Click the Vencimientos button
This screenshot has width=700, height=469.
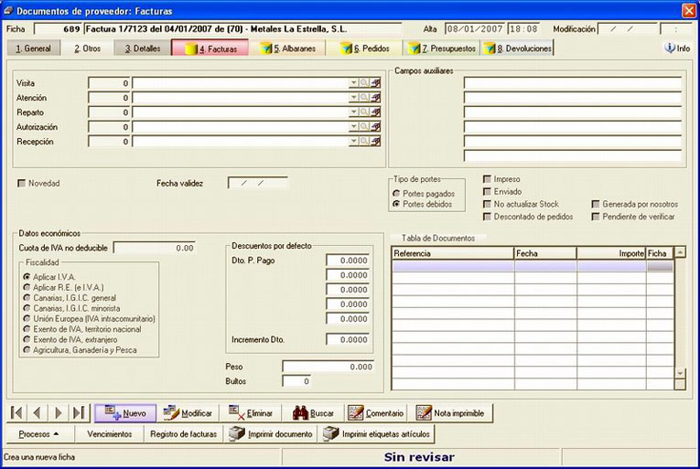coord(110,433)
